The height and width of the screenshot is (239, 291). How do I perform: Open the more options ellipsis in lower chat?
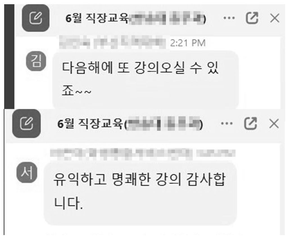click(x=227, y=123)
